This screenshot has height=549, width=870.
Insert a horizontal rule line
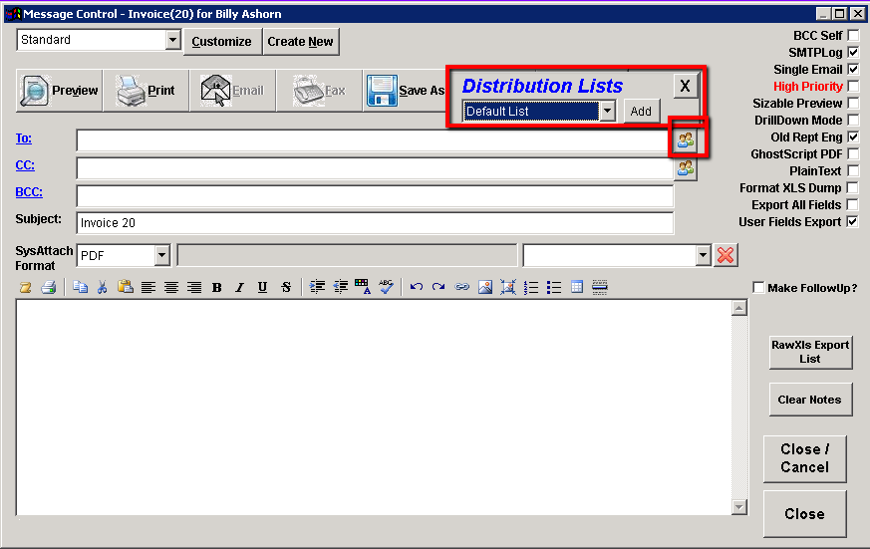pos(600,287)
